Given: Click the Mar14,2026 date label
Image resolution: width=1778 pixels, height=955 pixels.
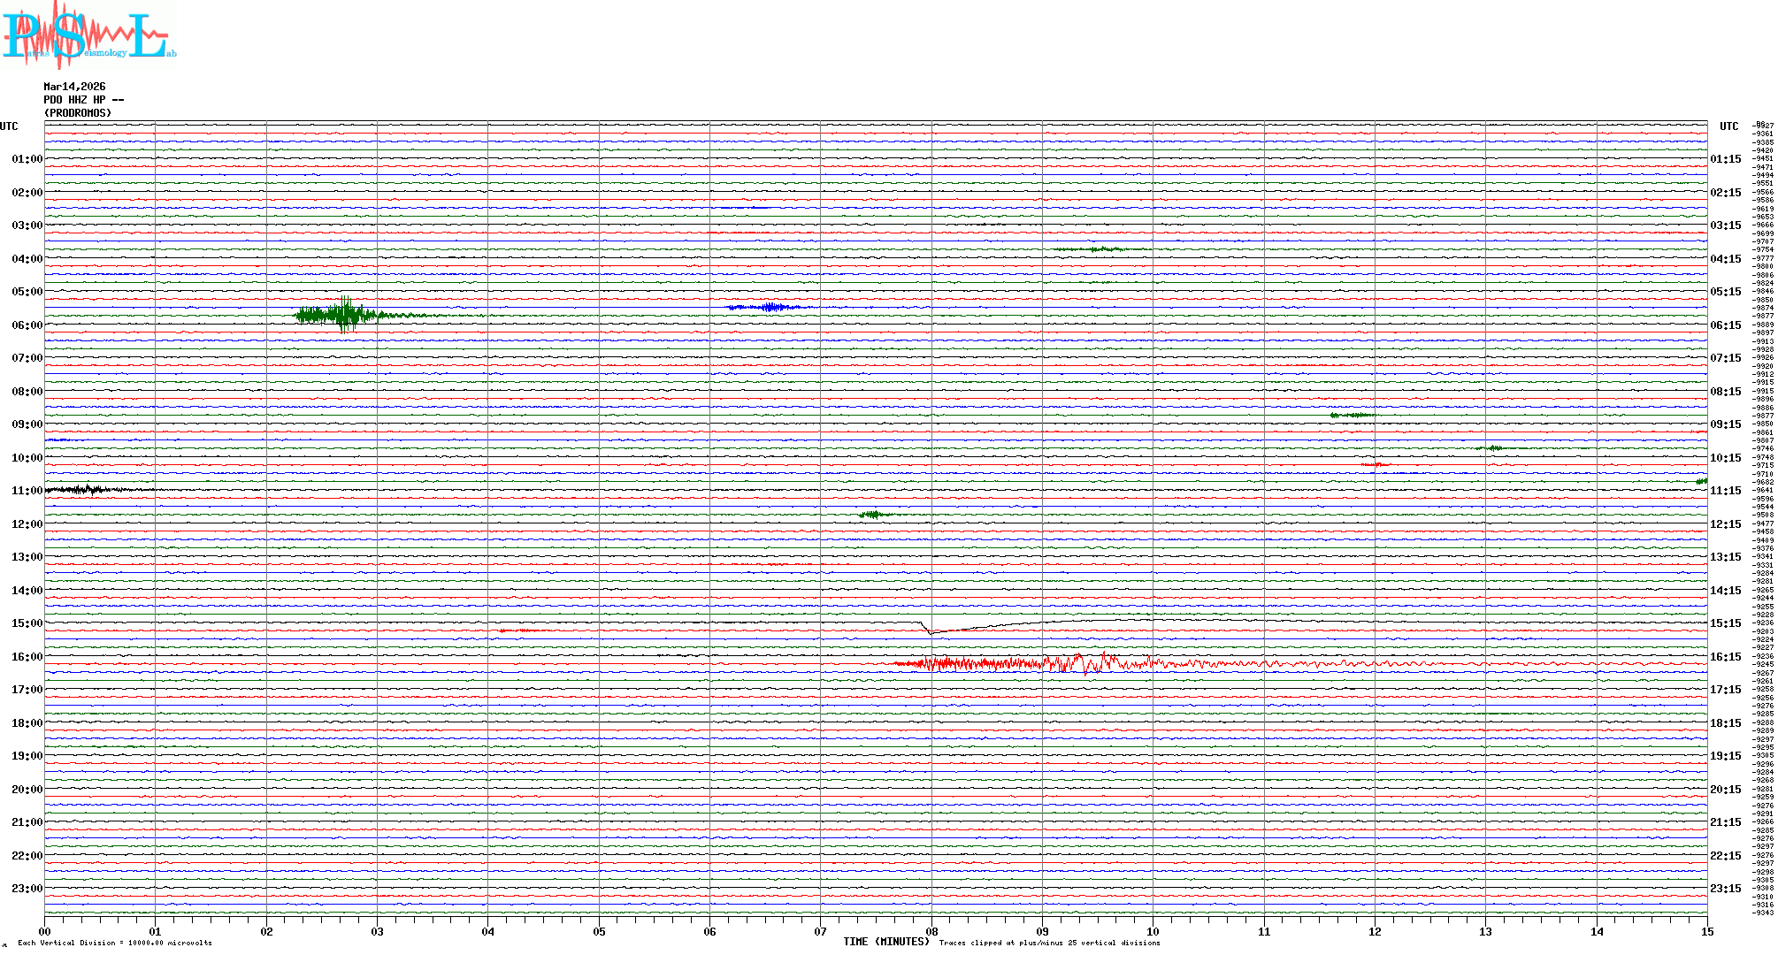Looking at the screenshot, I should coord(74,87).
